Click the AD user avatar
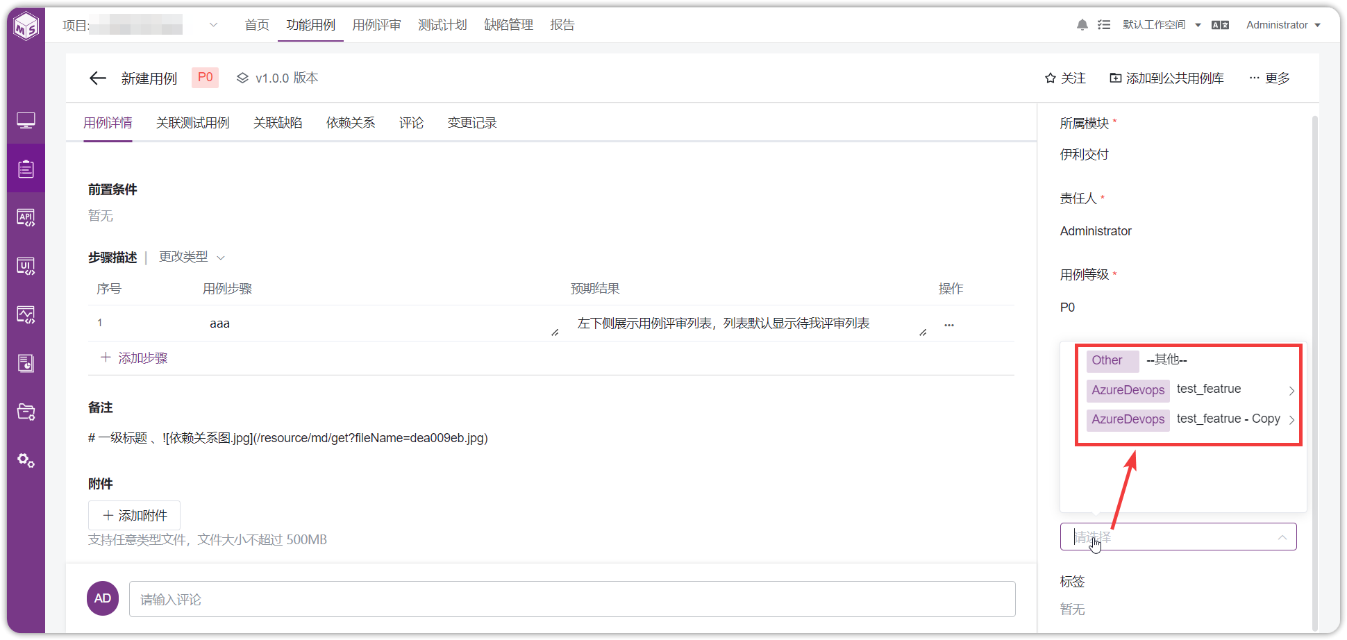 point(103,598)
